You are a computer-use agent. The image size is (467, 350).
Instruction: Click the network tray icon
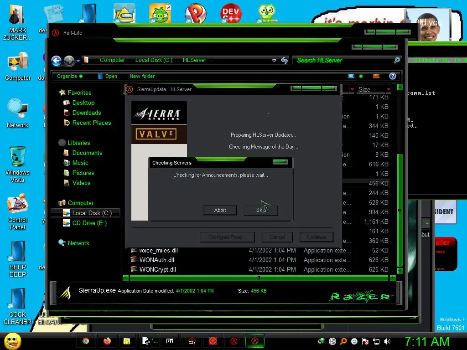[376, 341]
